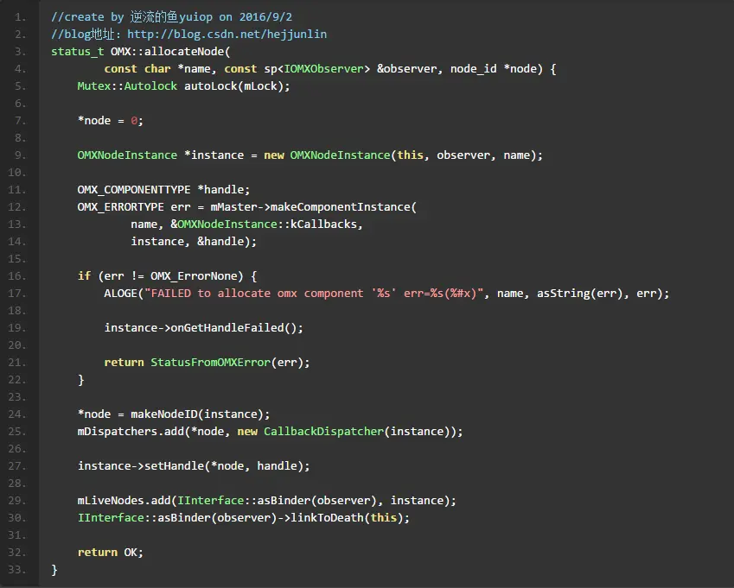
Task: Click 'instance->setHandle(' on line 27
Action: pos(144,466)
